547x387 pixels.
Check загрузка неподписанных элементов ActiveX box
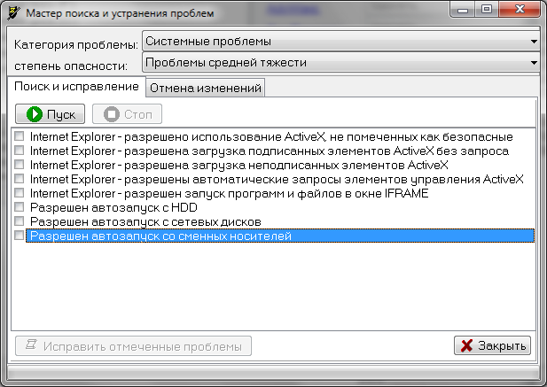20,164
